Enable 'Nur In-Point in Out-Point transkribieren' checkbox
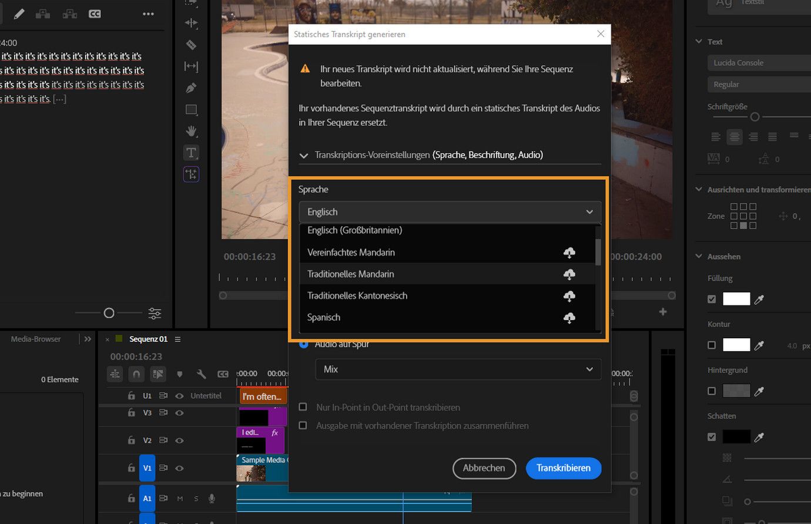Viewport: 811px width, 524px height. tap(303, 407)
